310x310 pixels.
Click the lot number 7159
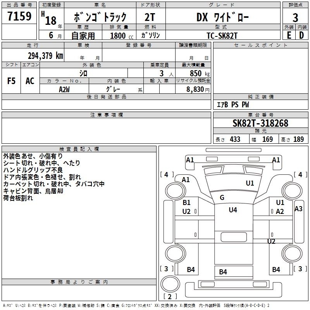19,16
